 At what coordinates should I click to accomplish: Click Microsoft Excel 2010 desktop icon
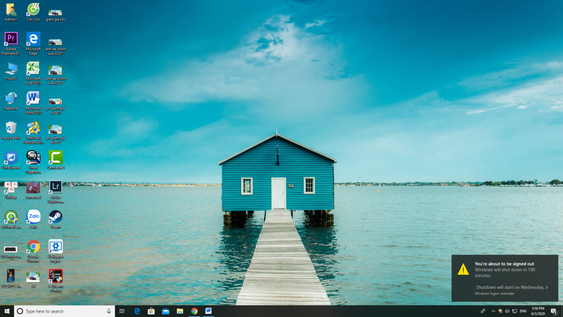pos(33,69)
